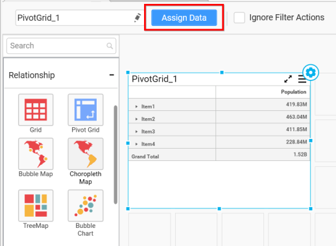Click the search magnifier icon
The width and height of the screenshot is (336, 246).
point(110,45)
